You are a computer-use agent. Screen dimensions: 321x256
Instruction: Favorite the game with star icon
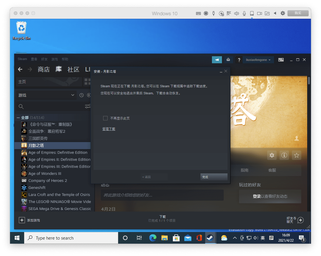[x=296, y=156]
